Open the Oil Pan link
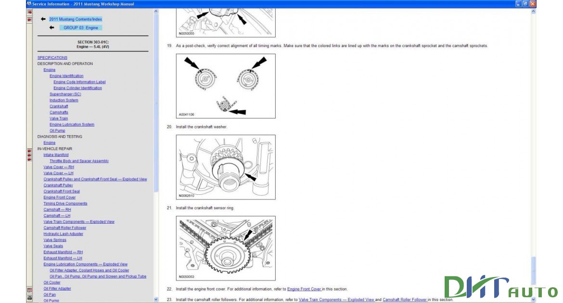Image resolution: width=563 pixels, height=303 pixels. pos(50,295)
